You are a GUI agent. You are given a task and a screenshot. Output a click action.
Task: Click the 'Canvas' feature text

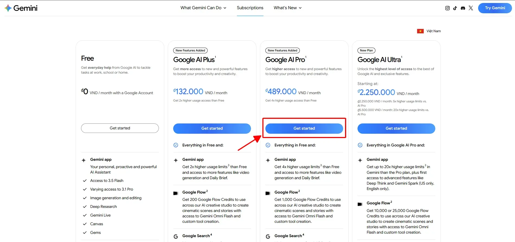[x=97, y=224]
